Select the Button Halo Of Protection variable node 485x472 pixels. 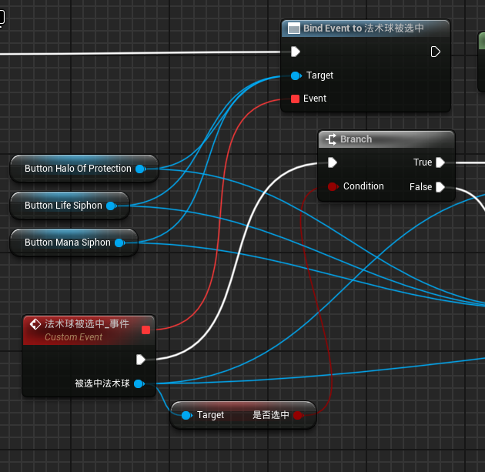(84, 169)
